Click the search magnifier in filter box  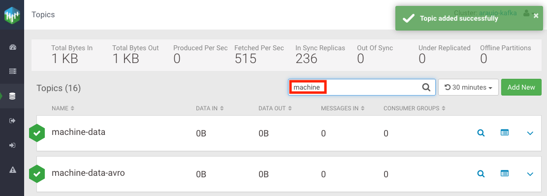(x=426, y=87)
